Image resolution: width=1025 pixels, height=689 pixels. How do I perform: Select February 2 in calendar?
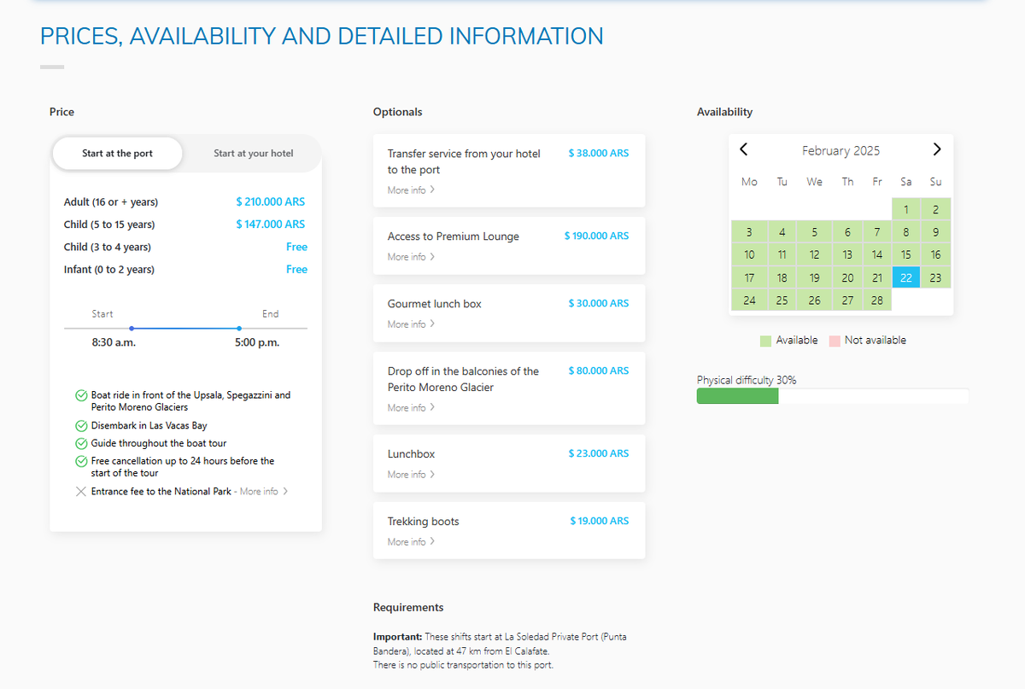click(935, 209)
